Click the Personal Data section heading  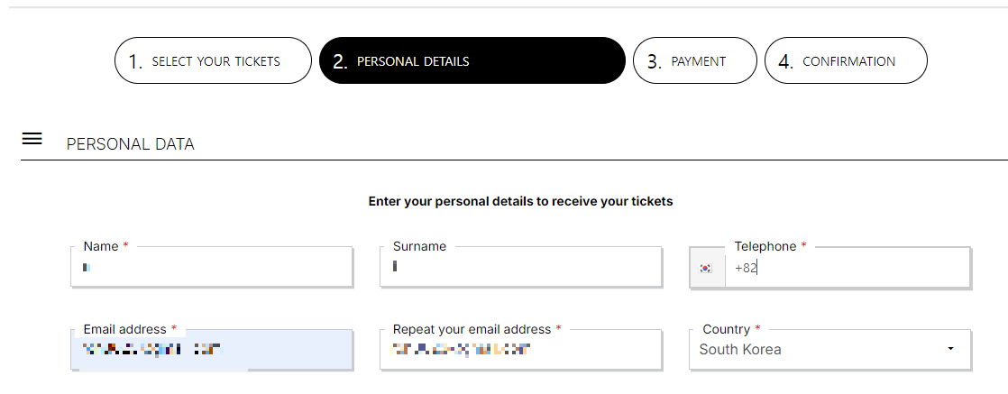[x=131, y=144]
